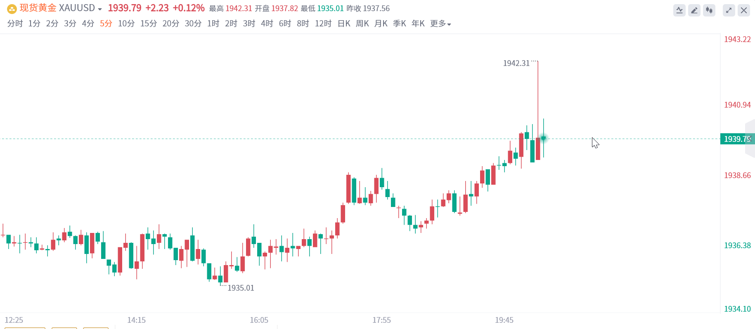This screenshot has width=755, height=329.
Task: Click the candlestick chart style icon
Action: click(709, 10)
